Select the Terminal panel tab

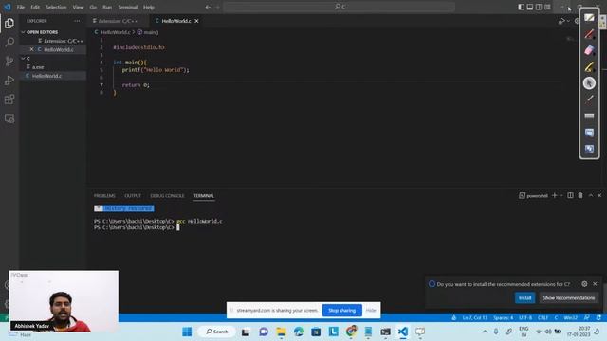(204, 196)
